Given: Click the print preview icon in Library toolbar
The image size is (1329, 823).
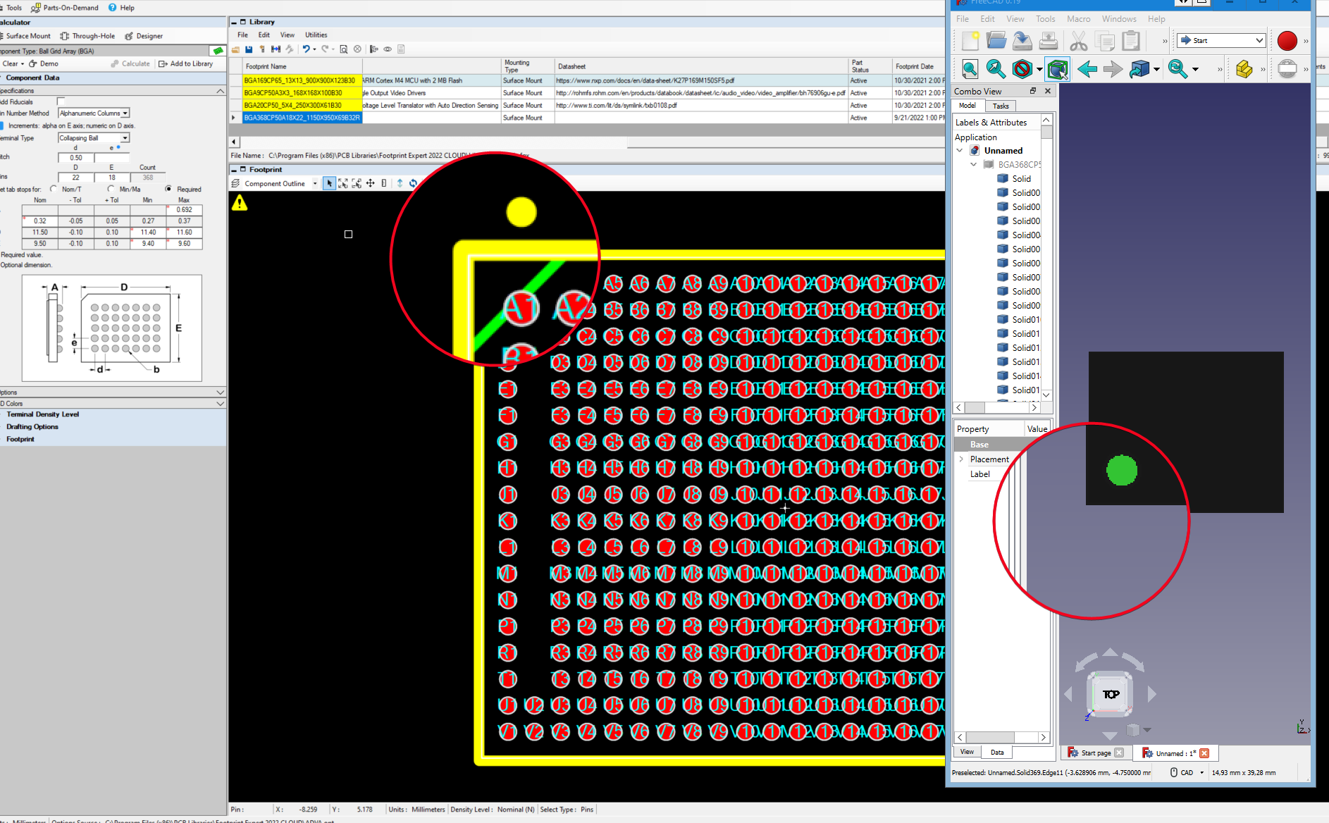Looking at the screenshot, I should click(x=344, y=49).
